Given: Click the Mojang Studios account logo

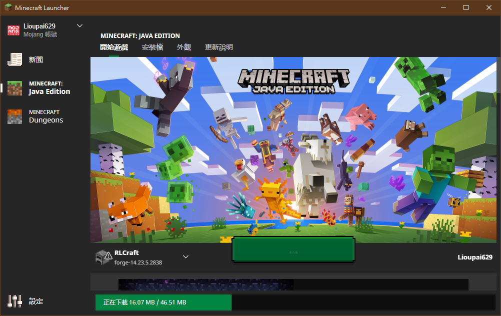Looking at the screenshot, I should [x=13, y=30].
